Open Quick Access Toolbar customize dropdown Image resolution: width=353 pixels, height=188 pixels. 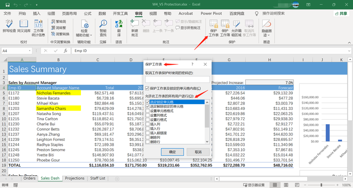pos(36,5)
